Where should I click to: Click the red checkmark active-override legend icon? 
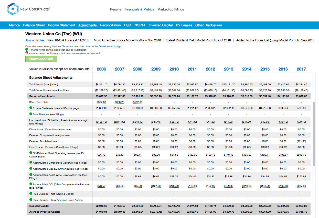(x=27, y=53)
